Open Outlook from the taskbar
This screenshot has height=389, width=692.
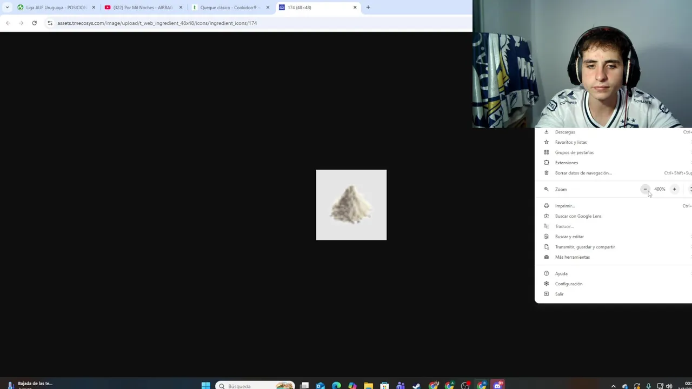coord(320,385)
